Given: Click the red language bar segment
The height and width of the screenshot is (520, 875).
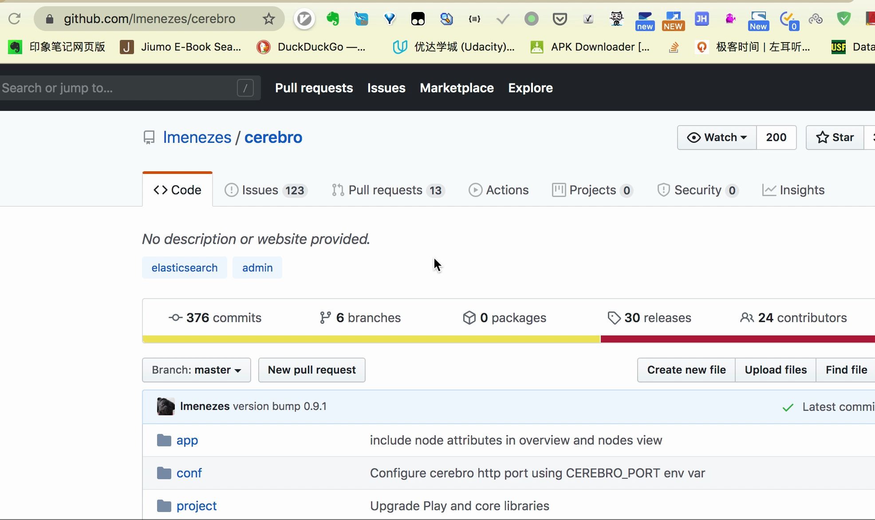Looking at the screenshot, I should click(x=737, y=339).
